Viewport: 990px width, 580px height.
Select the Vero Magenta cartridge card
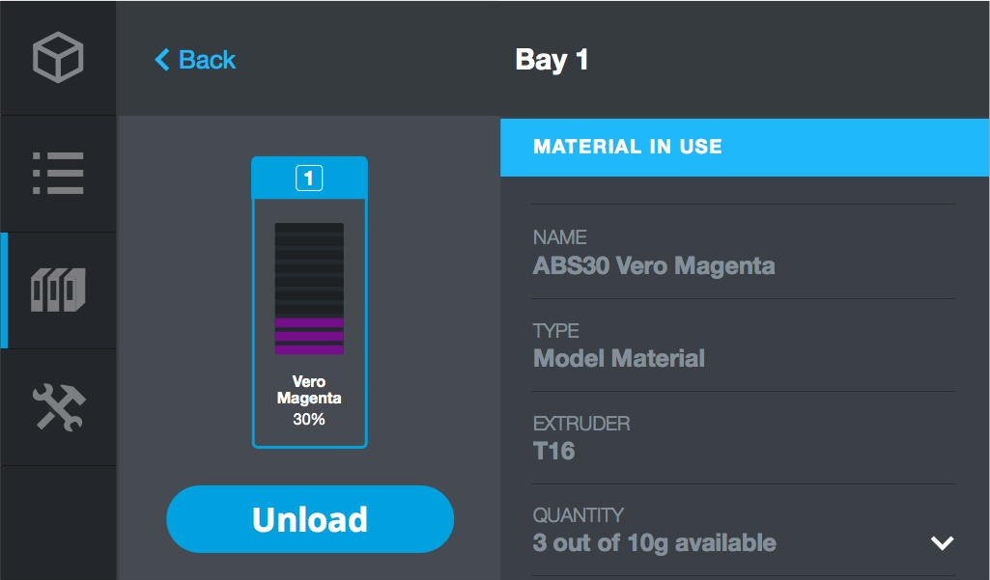pyautogui.click(x=309, y=302)
